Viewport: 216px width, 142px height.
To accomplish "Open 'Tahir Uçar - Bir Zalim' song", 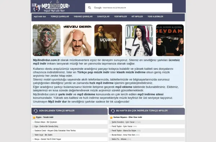I will (x=44, y=135).
